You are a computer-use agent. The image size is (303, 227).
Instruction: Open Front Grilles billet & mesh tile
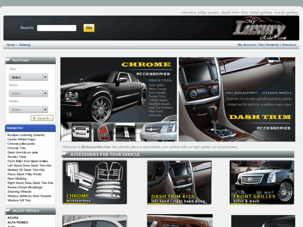(x=262, y=182)
